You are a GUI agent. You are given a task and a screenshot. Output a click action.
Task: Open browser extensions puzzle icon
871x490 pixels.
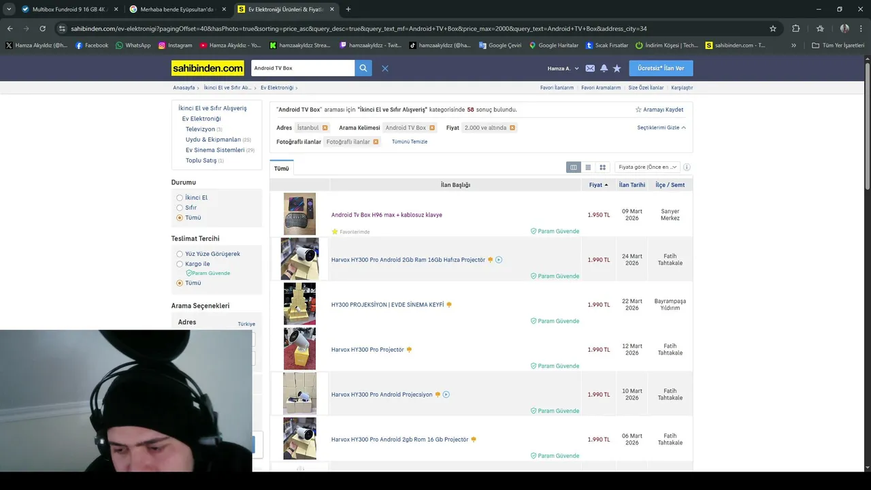click(x=795, y=29)
